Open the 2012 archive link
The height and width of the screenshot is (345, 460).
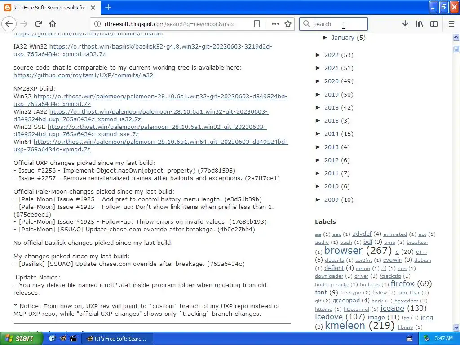coord(332,160)
